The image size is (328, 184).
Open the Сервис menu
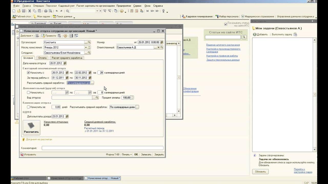tap(137, 6)
